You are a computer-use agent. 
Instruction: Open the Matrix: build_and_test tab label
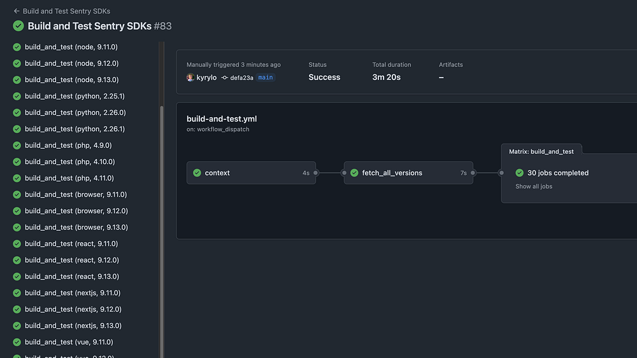(541, 151)
